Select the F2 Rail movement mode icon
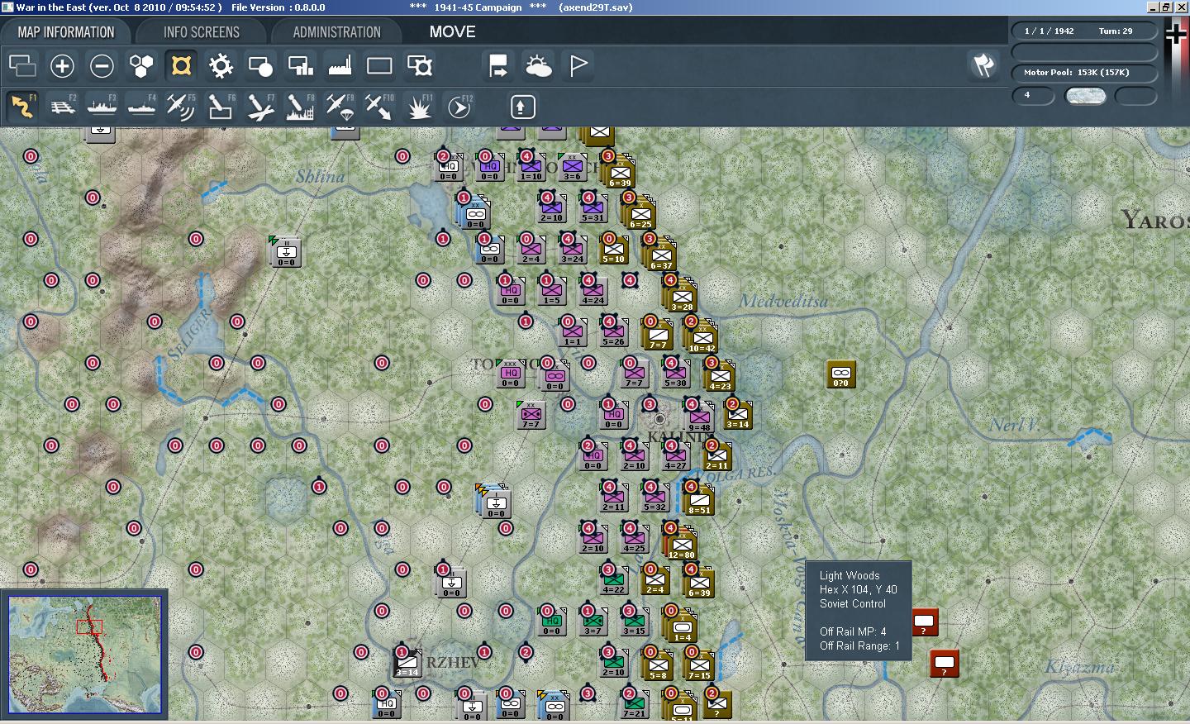Image resolution: width=1190 pixels, height=724 pixels. click(62, 107)
